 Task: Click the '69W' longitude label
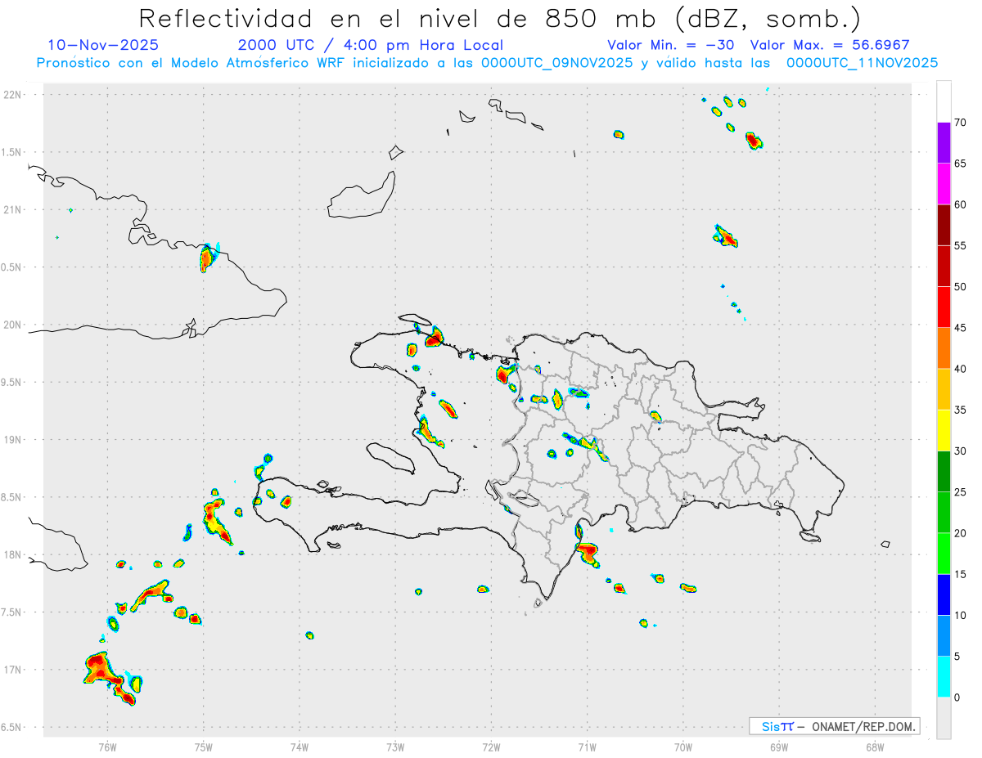coord(779,747)
